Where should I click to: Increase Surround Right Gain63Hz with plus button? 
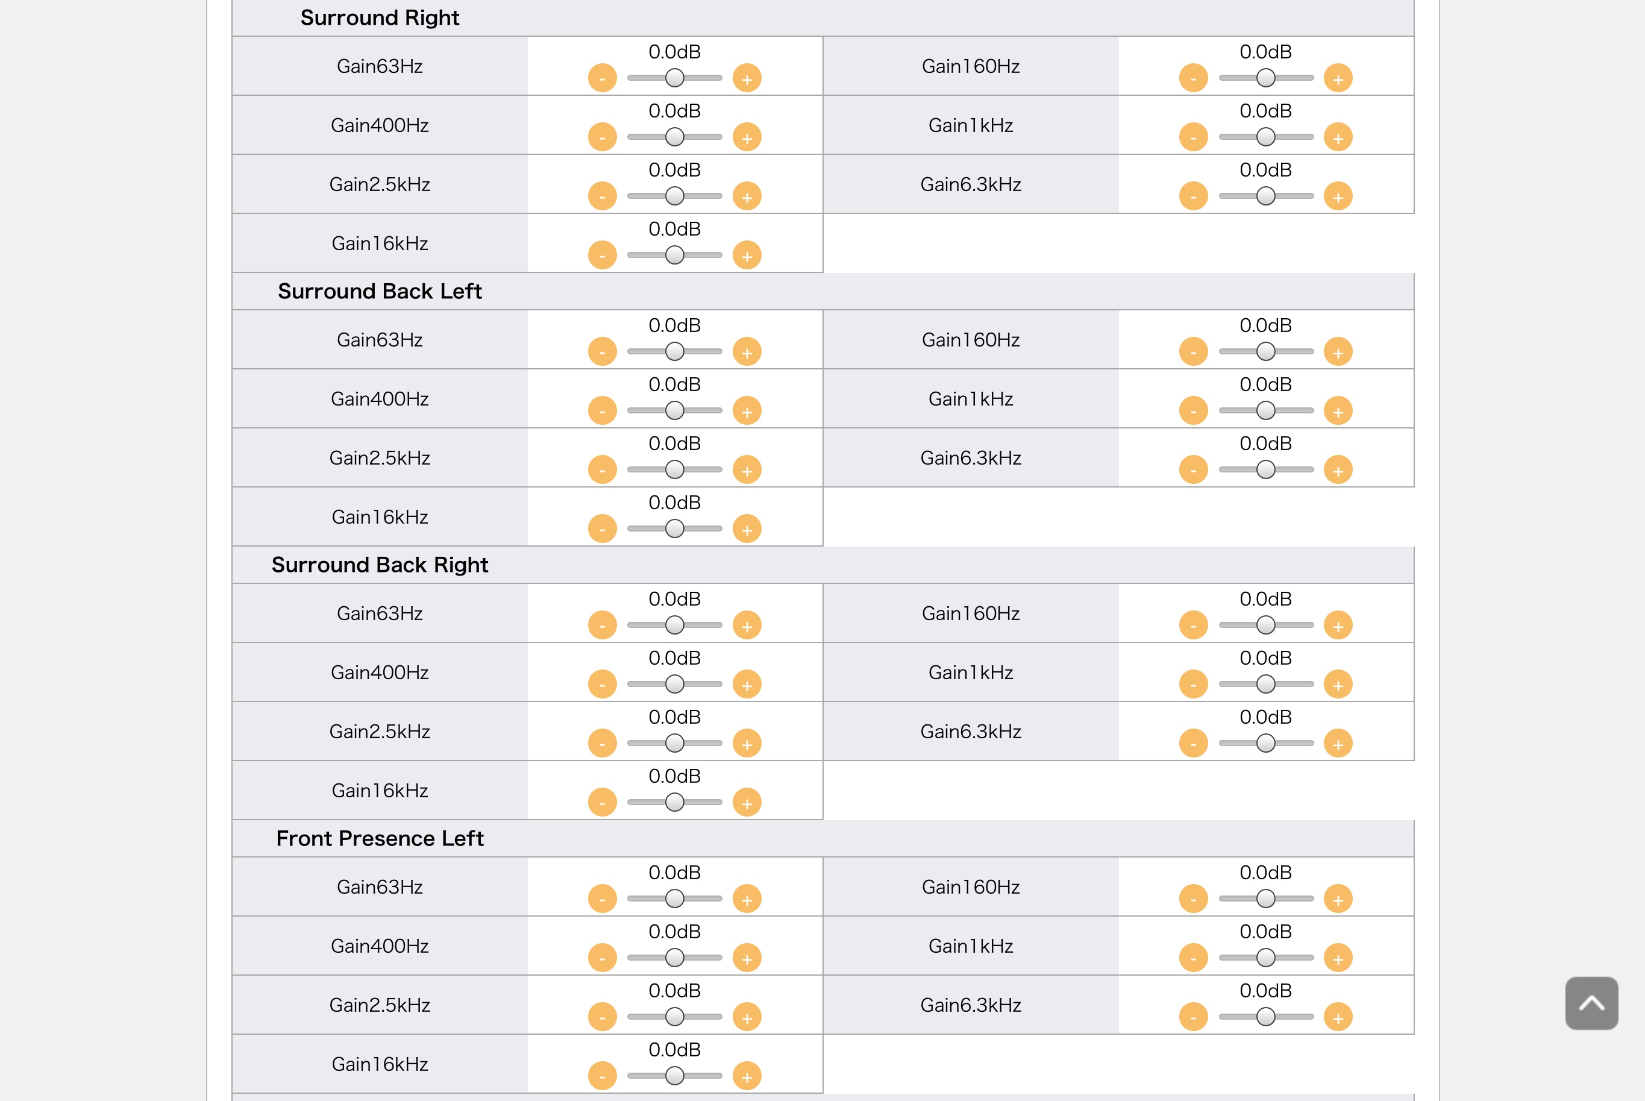click(747, 78)
